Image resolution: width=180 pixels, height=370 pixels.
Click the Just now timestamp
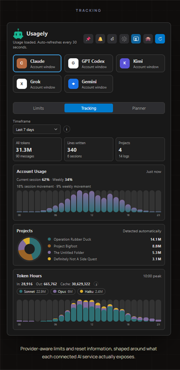pyautogui.click(x=154, y=172)
